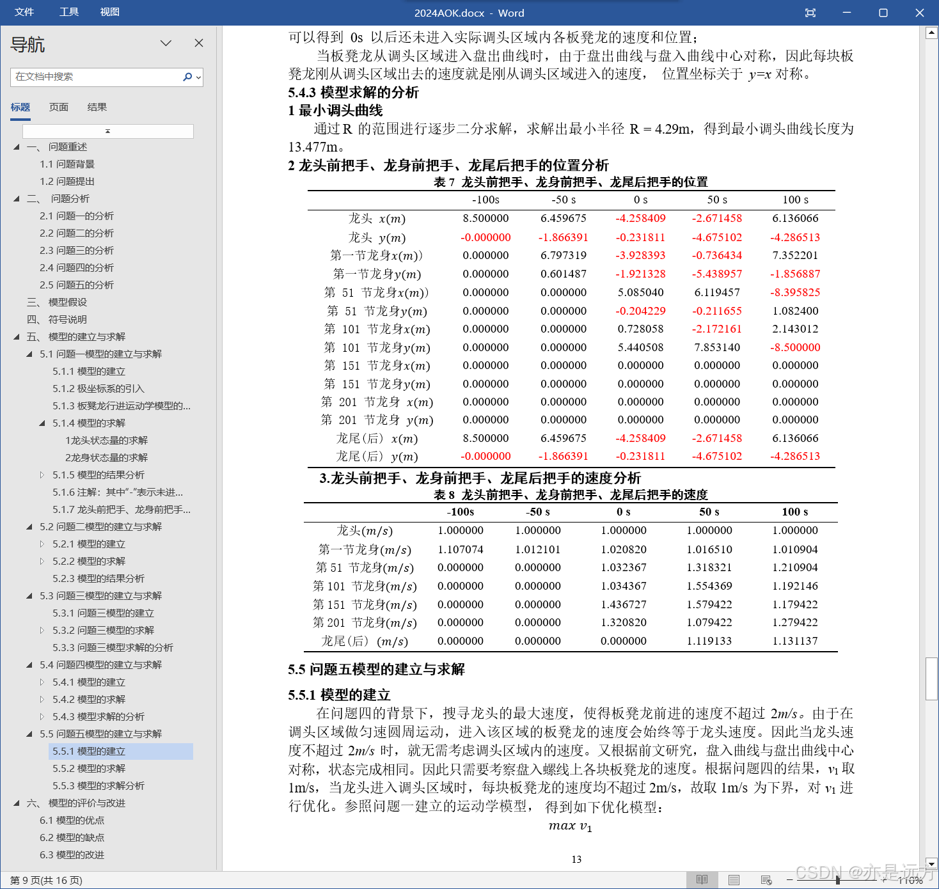Open search options dropdown arrow
The width and height of the screenshot is (939, 889).
198,77
